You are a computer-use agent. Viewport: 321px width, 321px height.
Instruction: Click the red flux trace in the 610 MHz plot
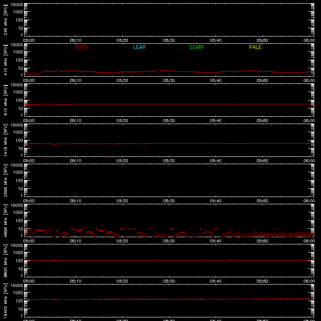[x=169, y=104]
